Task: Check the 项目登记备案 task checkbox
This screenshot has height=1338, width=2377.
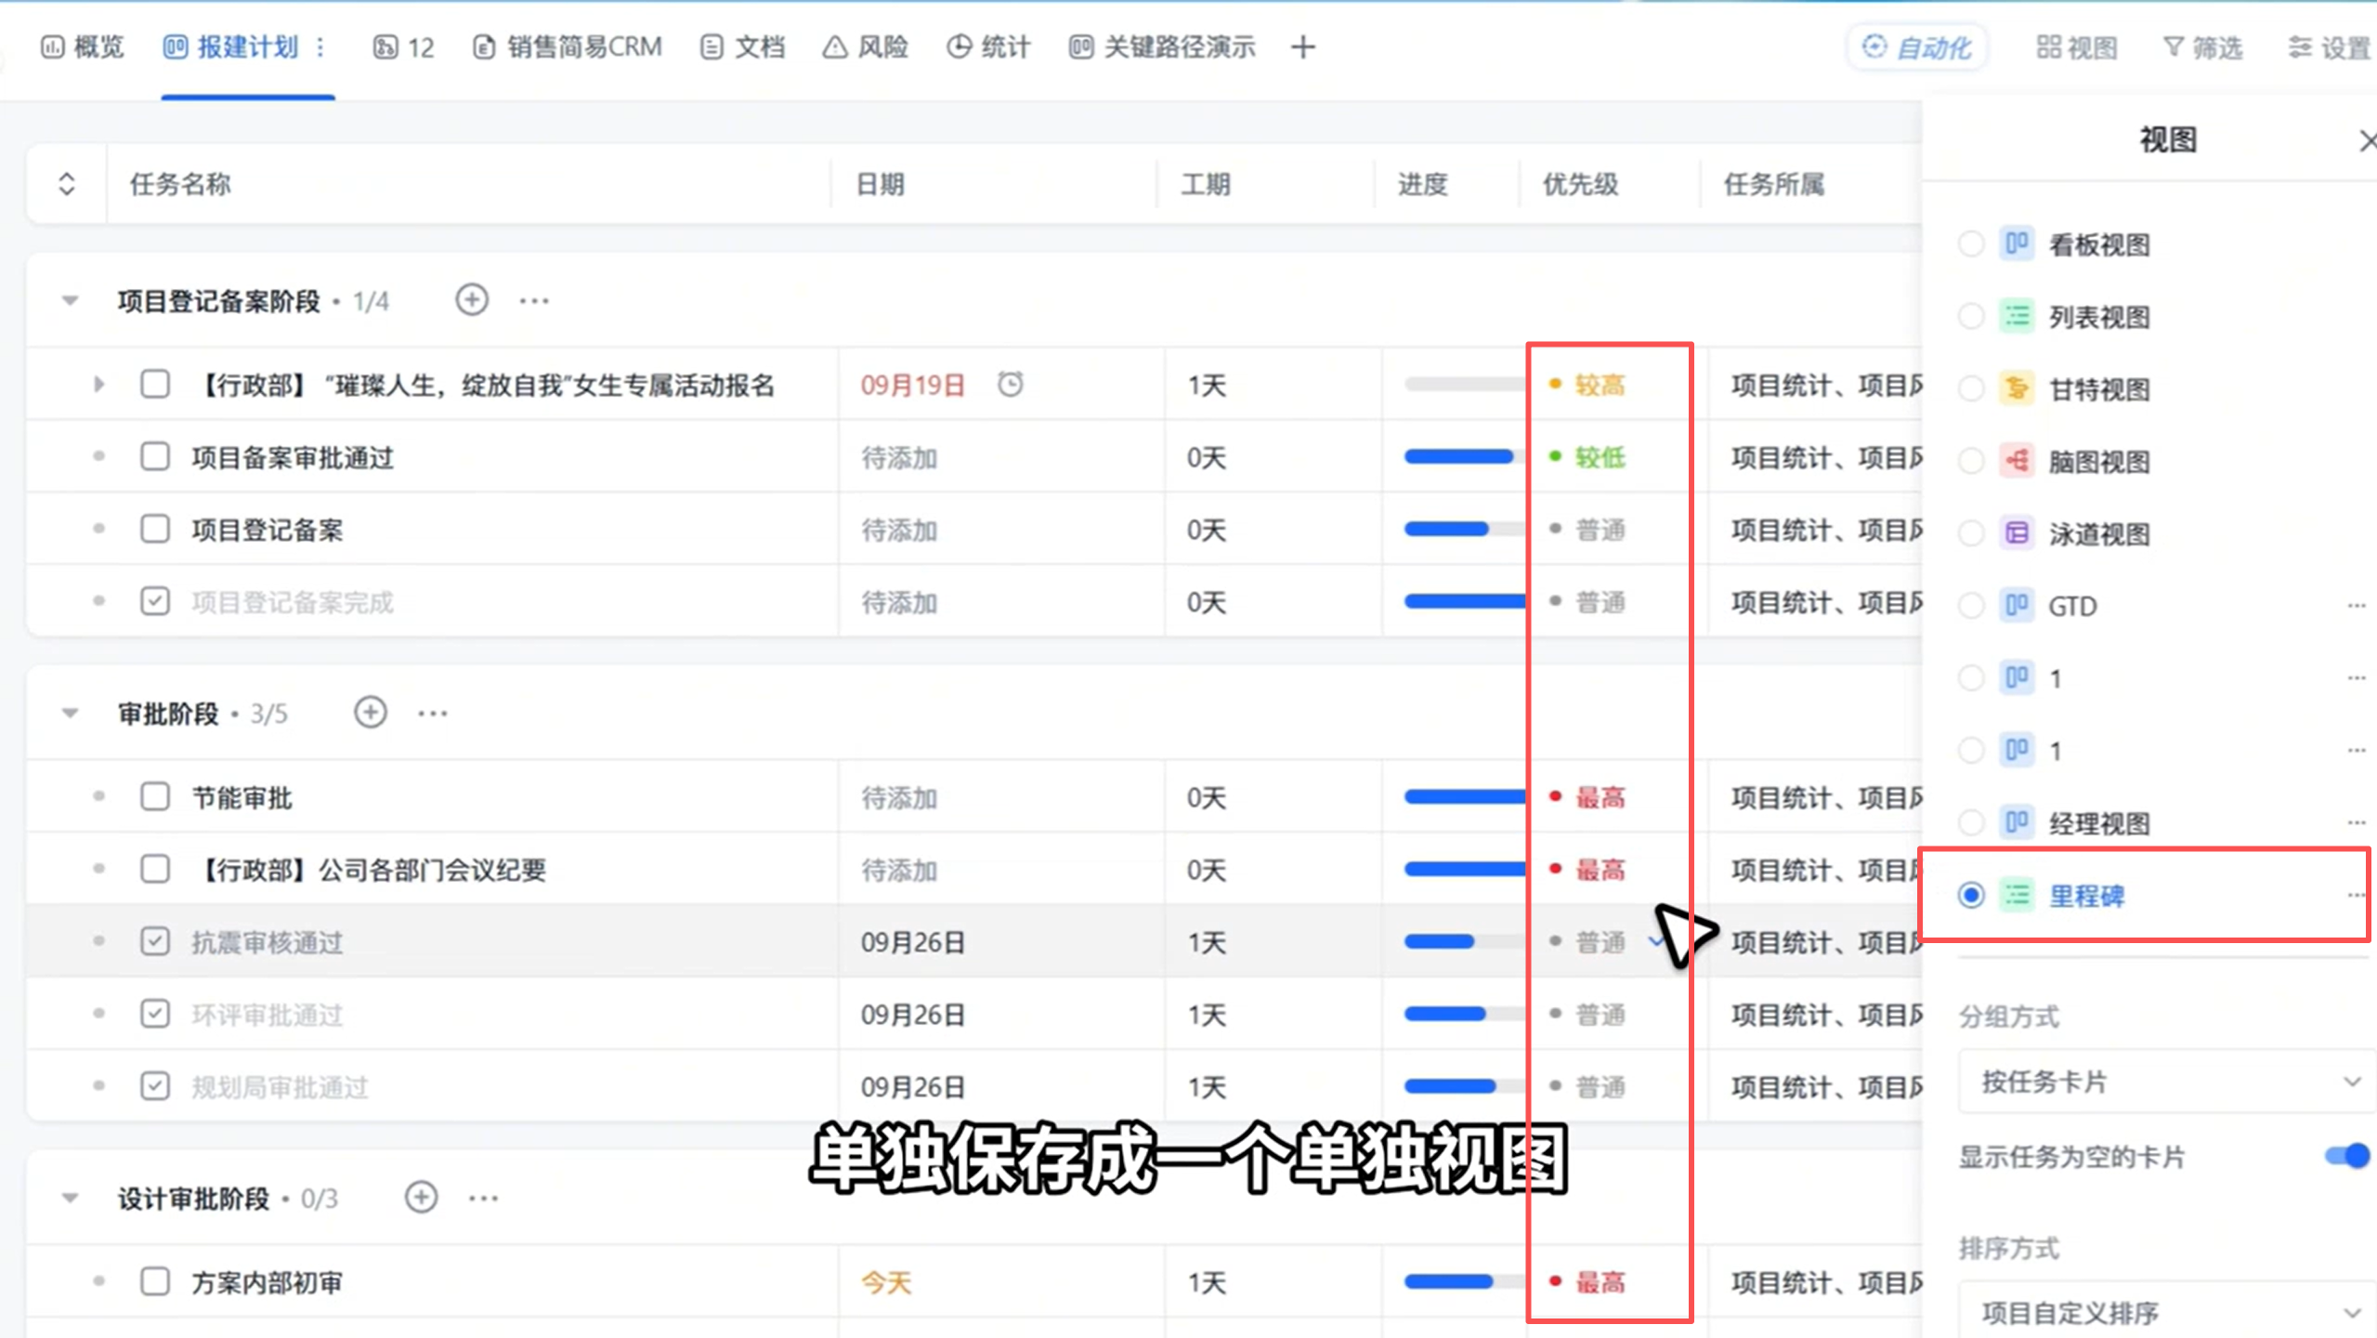Action: (x=155, y=529)
